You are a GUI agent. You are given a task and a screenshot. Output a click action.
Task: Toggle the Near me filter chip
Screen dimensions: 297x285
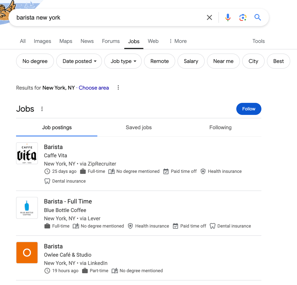[223, 61]
